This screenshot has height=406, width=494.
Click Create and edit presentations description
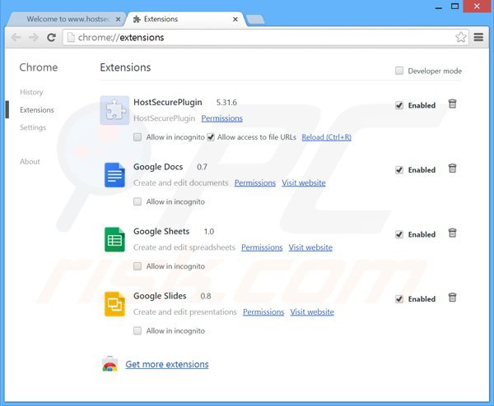tap(185, 312)
